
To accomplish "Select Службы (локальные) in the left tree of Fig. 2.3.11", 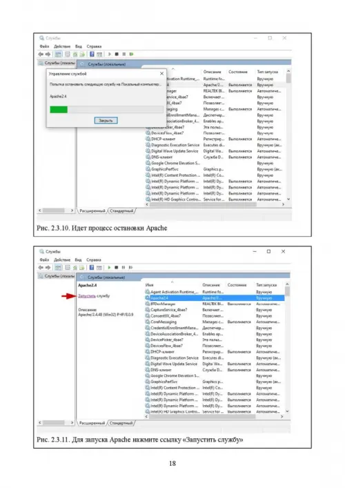I will (x=57, y=276).
